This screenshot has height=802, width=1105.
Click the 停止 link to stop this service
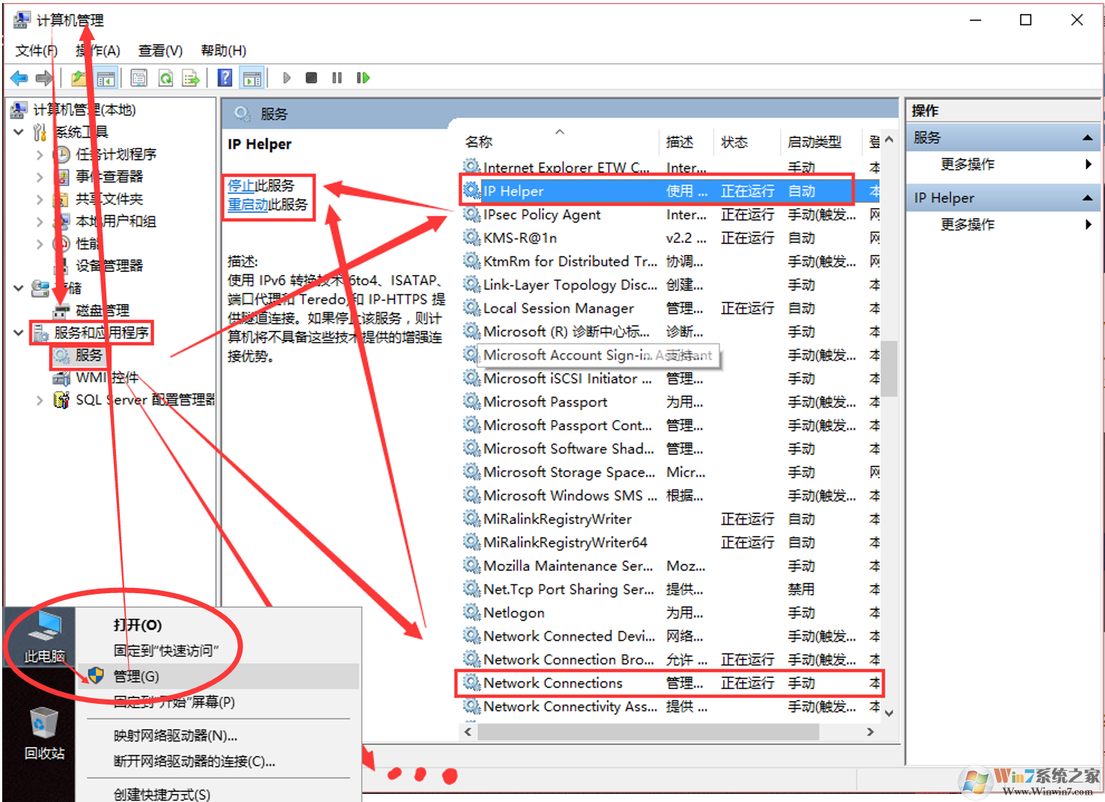pyautogui.click(x=240, y=185)
